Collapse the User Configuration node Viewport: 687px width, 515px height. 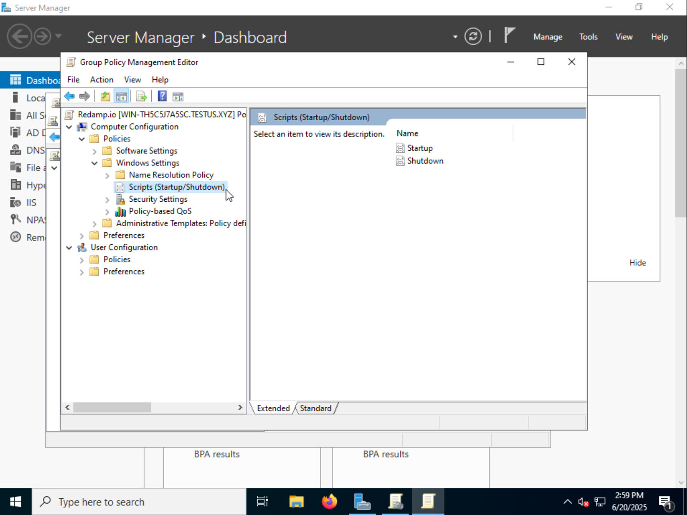[x=69, y=248]
